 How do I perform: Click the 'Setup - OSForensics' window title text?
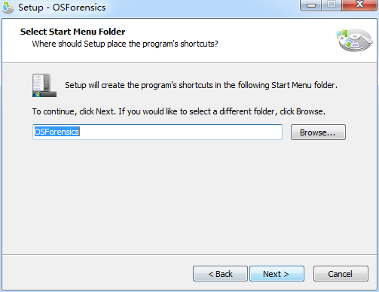(x=62, y=8)
